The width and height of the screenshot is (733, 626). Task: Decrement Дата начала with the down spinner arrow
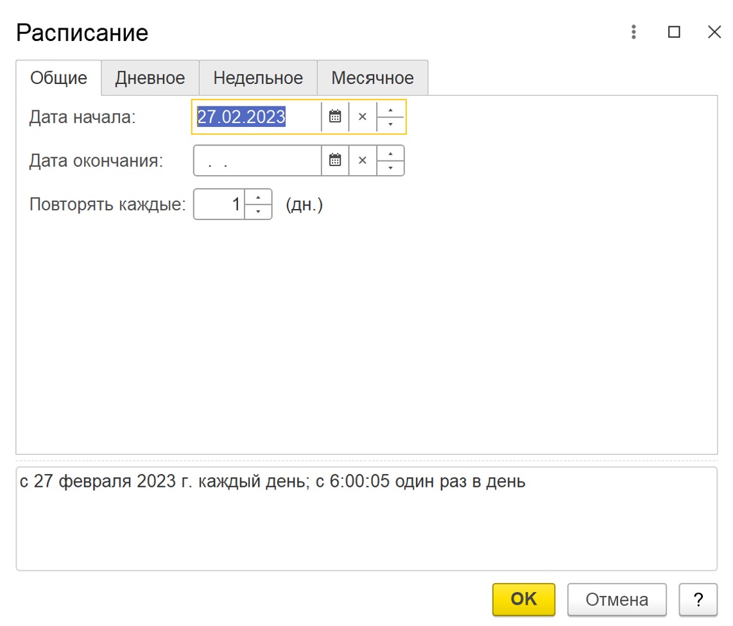click(x=390, y=123)
